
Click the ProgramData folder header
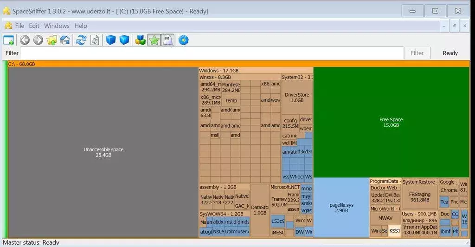tap(385, 181)
